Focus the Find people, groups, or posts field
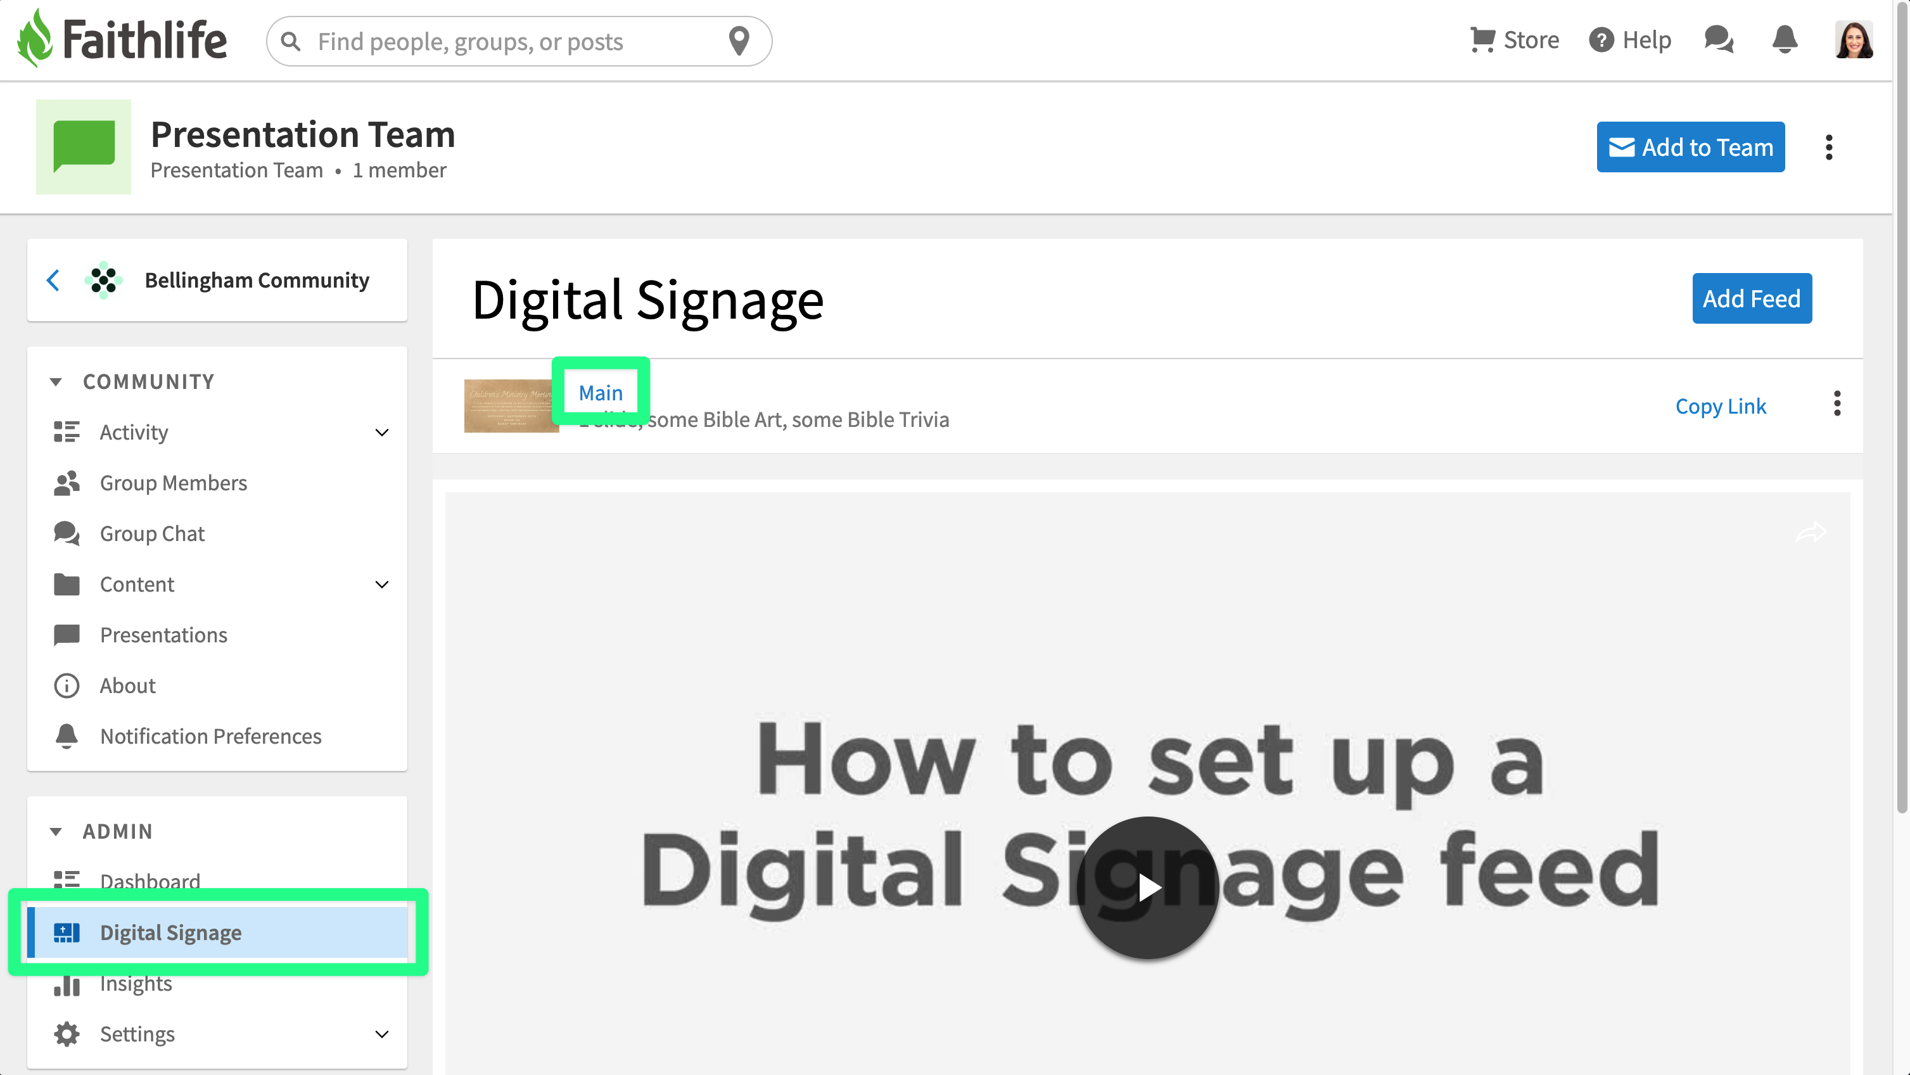The width and height of the screenshot is (1910, 1075). point(518,42)
